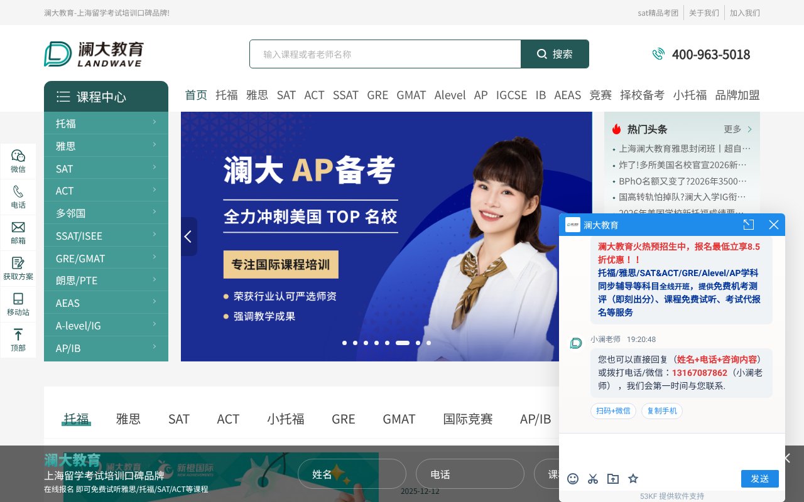Switch to the 雅思 tab below the banner

(x=128, y=419)
